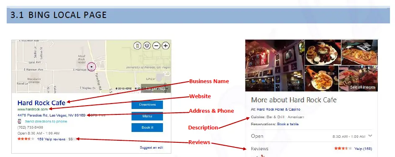Screen dimensions: 395x157
Task: Click the Hard Rock Cafe map pin
Action: [91, 66]
